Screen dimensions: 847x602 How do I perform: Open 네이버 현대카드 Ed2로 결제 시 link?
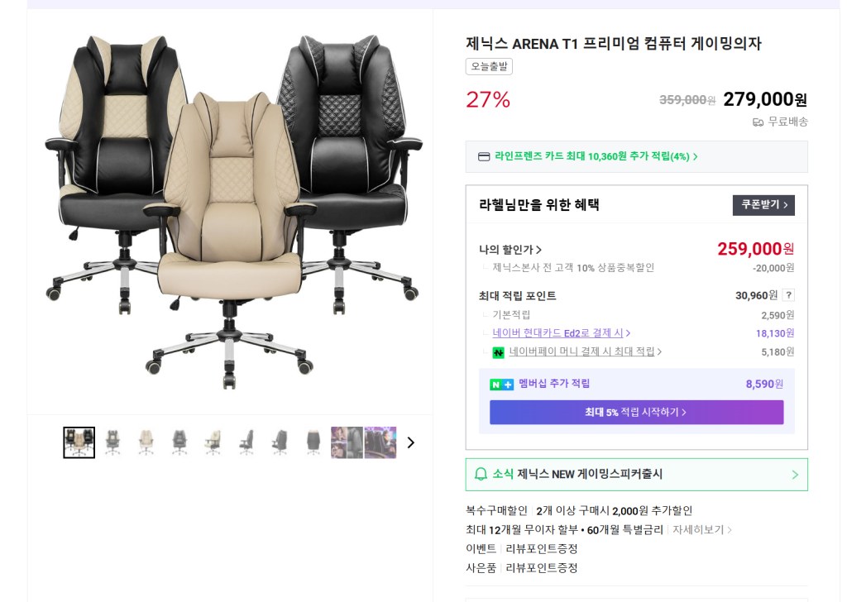562,333
